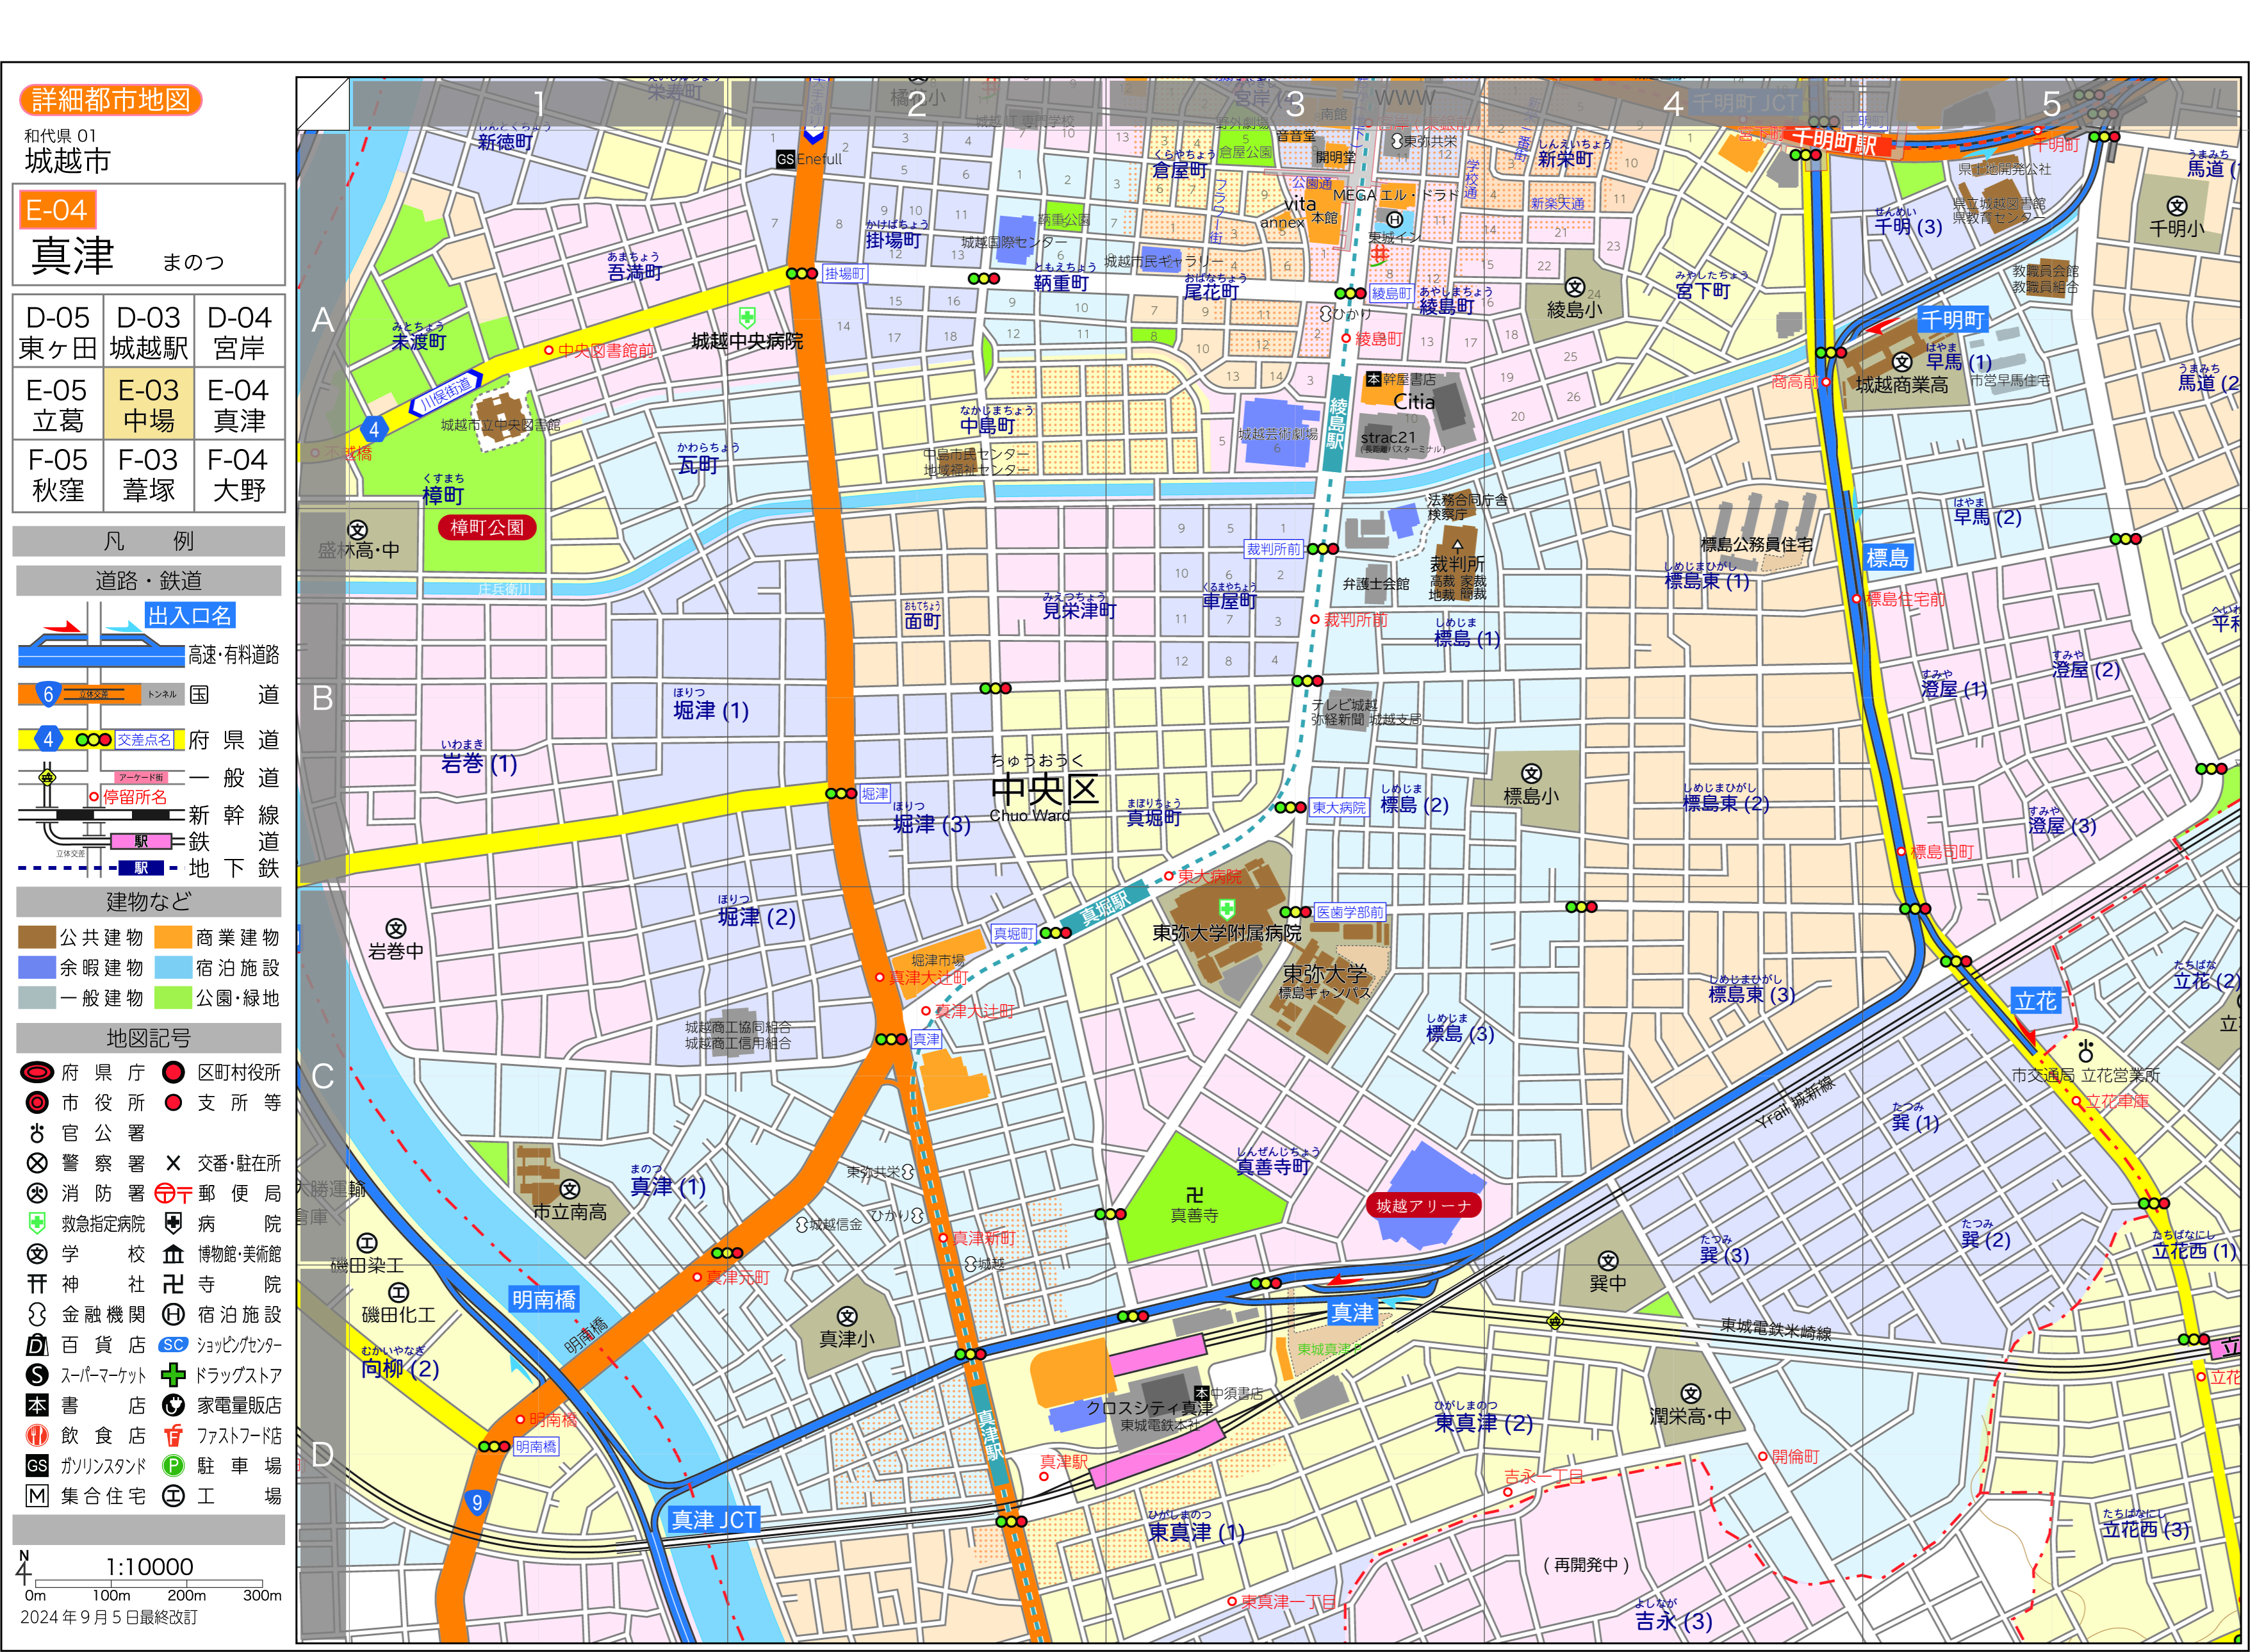Click the bookstore icon beside 幹屋書店
This screenshot has height=1652, width=2250.
pos(1373,380)
